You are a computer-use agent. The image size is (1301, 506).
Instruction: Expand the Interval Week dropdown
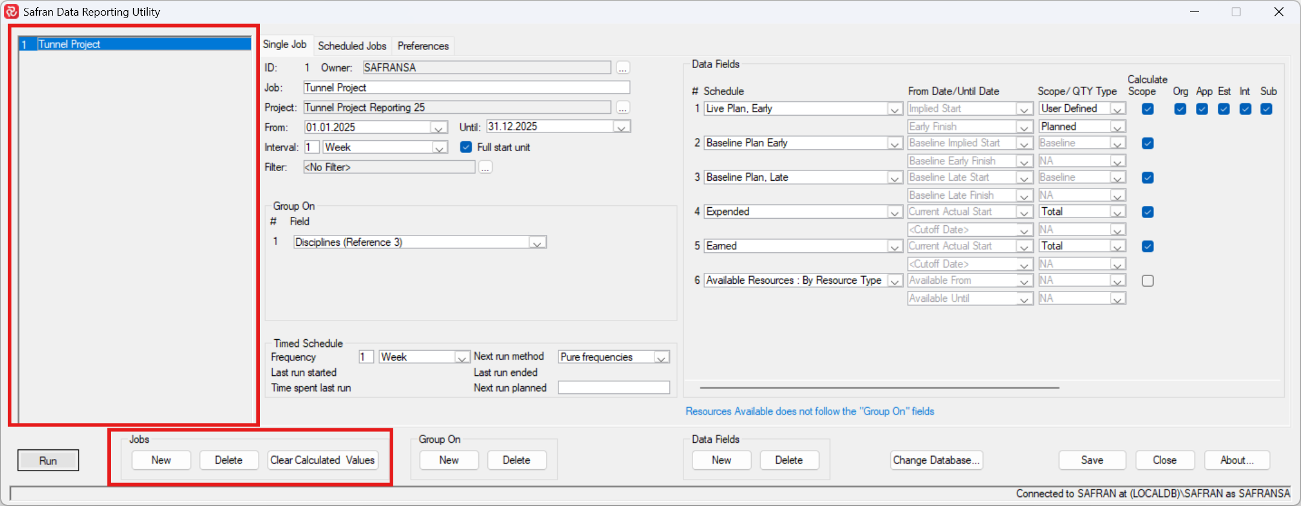[440, 147]
